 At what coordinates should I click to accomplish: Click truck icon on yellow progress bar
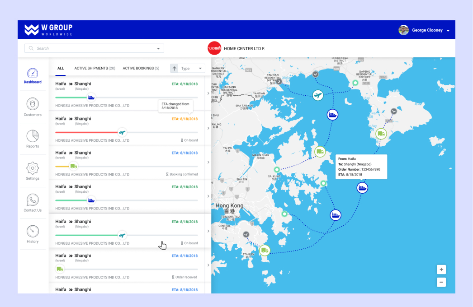tap(73, 166)
